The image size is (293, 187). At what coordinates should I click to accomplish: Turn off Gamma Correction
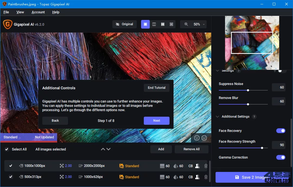pyautogui.click(x=281, y=157)
